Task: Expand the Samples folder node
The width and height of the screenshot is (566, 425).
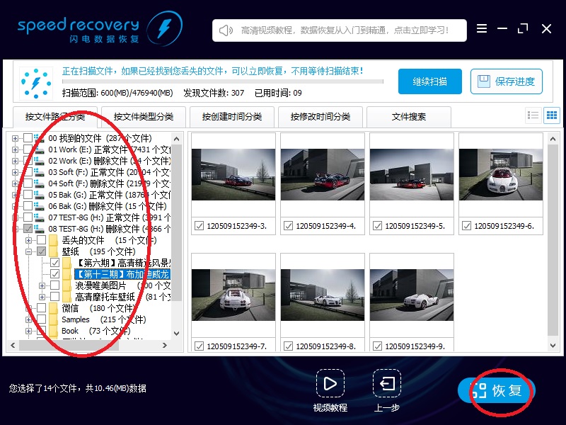Action: coord(28,320)
